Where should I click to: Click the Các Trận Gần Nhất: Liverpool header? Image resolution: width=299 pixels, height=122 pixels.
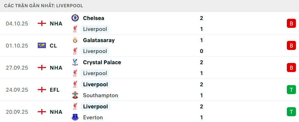pyautogui.click(x=43, y=6)
